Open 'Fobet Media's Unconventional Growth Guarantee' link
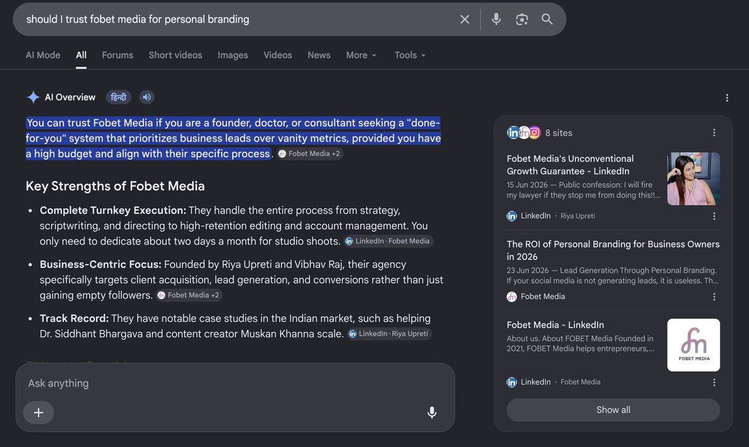Image resolution: width=749 pixels, height=447 pixels. (570, 165)
